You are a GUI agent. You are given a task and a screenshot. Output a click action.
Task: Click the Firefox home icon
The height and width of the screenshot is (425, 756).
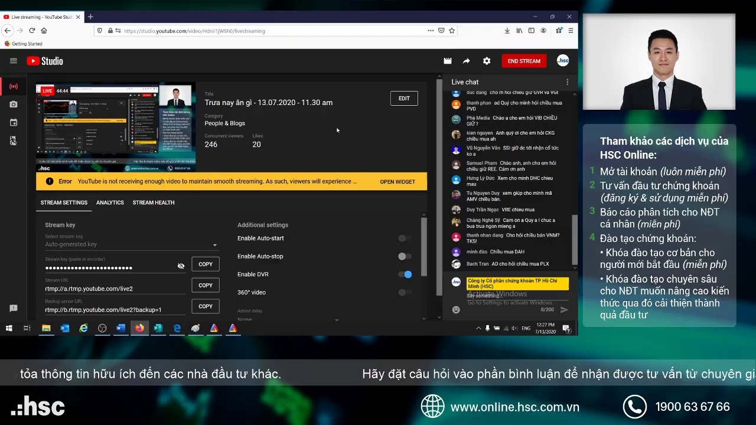(x=44, y=31)
